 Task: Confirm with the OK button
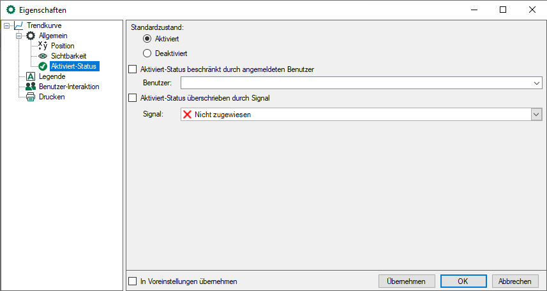(x=463, y=281)
